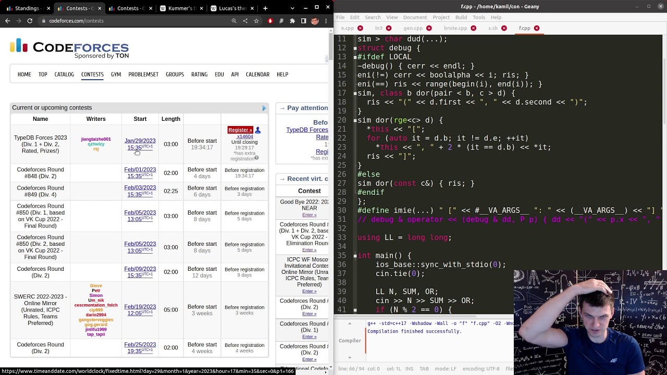Collapse fold marker at int main line 35
Viewport: 667px width, 375px height.
click(x=355, y=256)
